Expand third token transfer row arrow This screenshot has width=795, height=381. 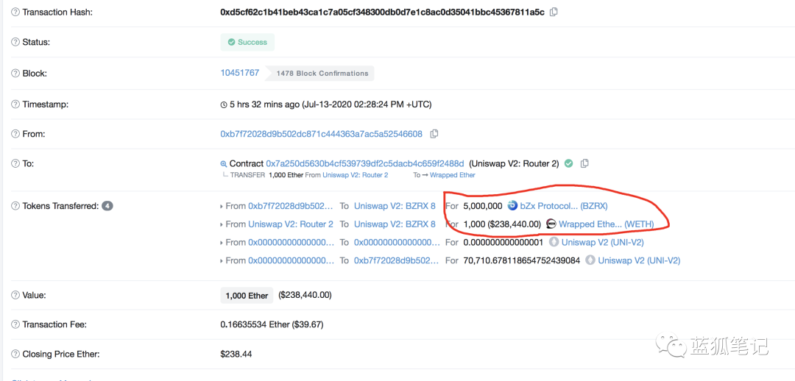[222, 243]
